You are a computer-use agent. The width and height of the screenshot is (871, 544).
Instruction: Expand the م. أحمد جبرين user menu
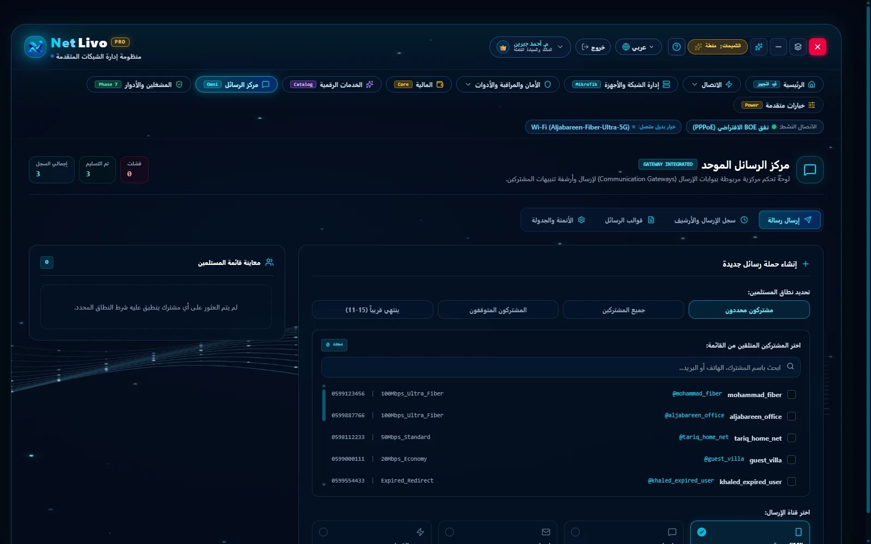pyautogui.click(x=530, y=47)
